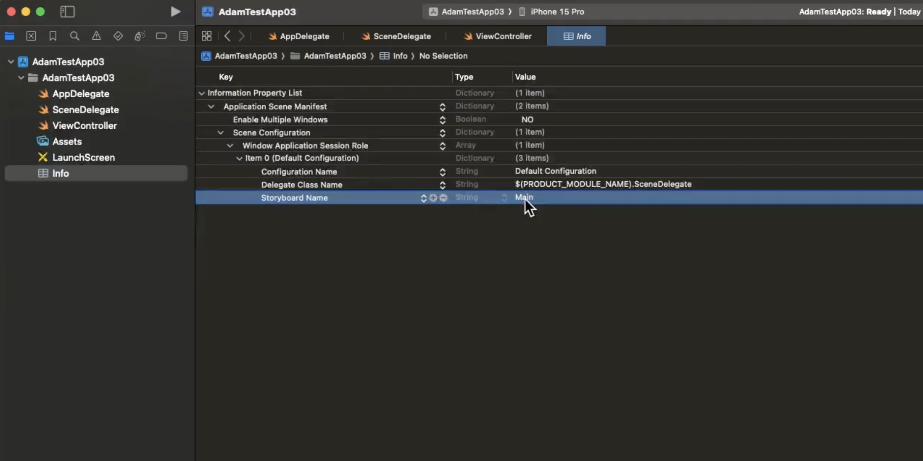Screen dimensions: 923x461
Task: Open the Issue navigator warning icon
Action: (96, 36)
